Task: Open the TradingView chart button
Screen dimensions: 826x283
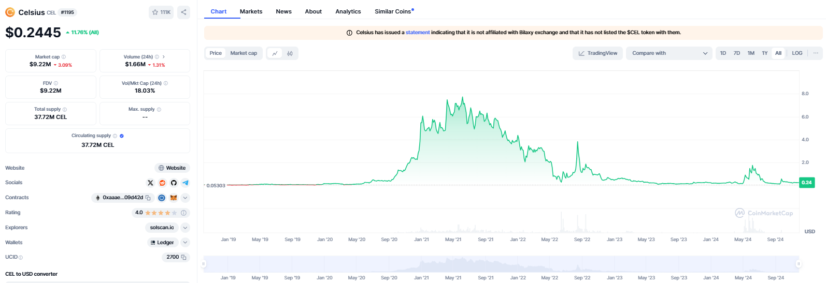Action: pos(597,53)
